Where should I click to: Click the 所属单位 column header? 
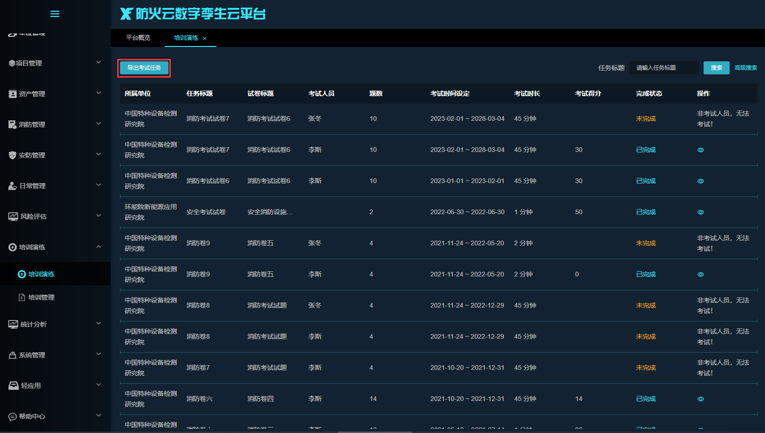(x=138, y=93)
